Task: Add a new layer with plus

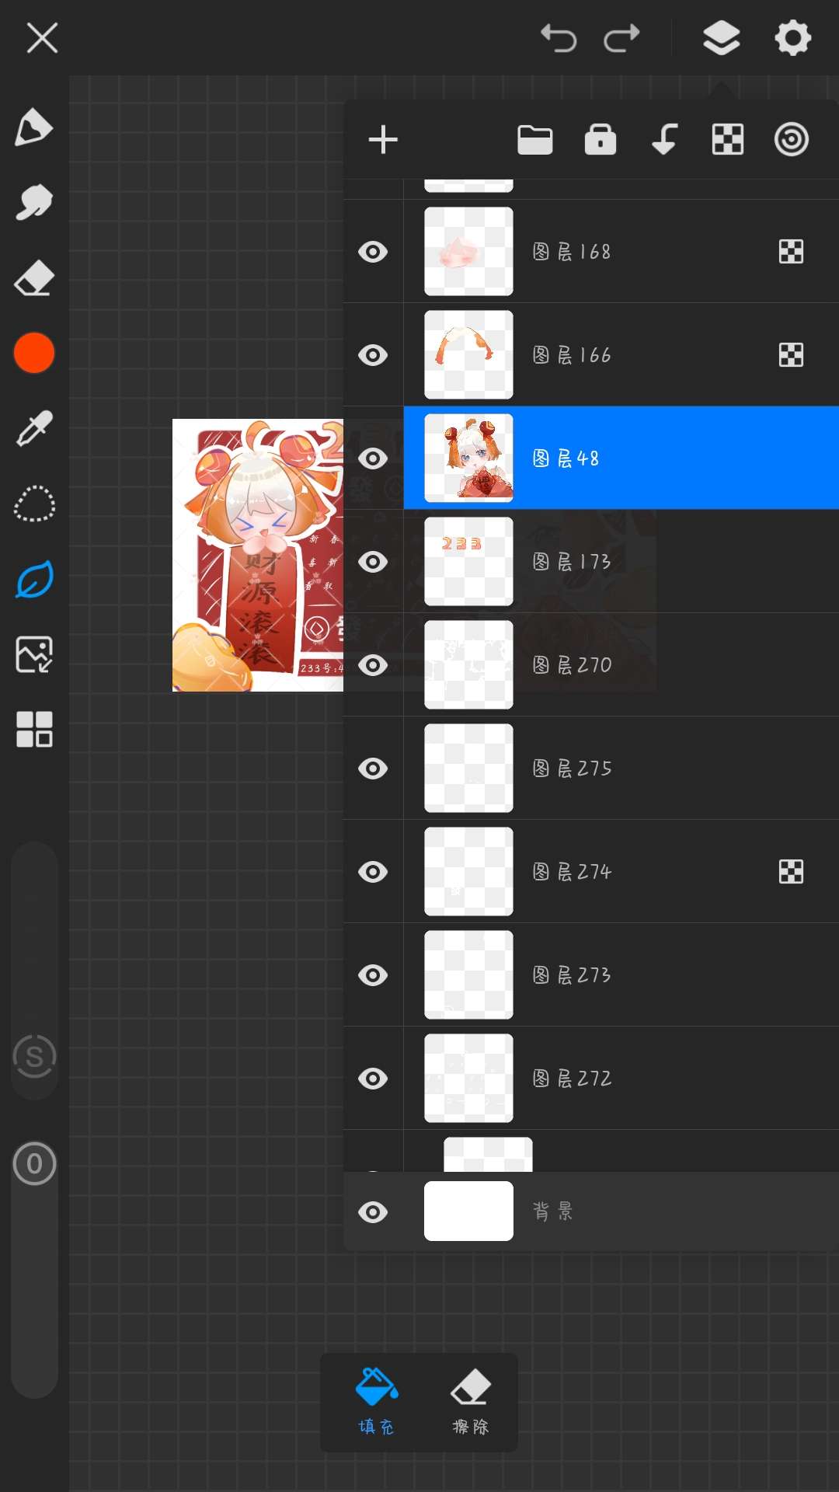Action: [383, 140]
